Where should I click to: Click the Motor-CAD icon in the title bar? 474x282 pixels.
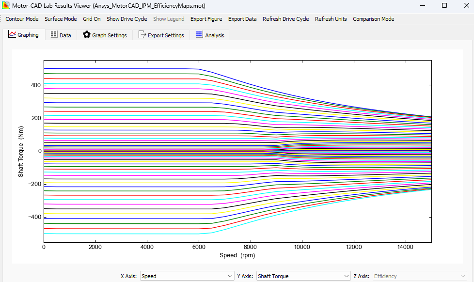point(6,6)
